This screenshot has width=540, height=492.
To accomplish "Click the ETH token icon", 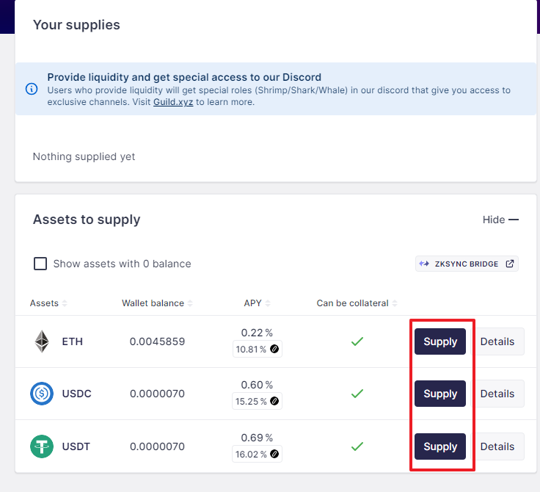I will 42,341.
